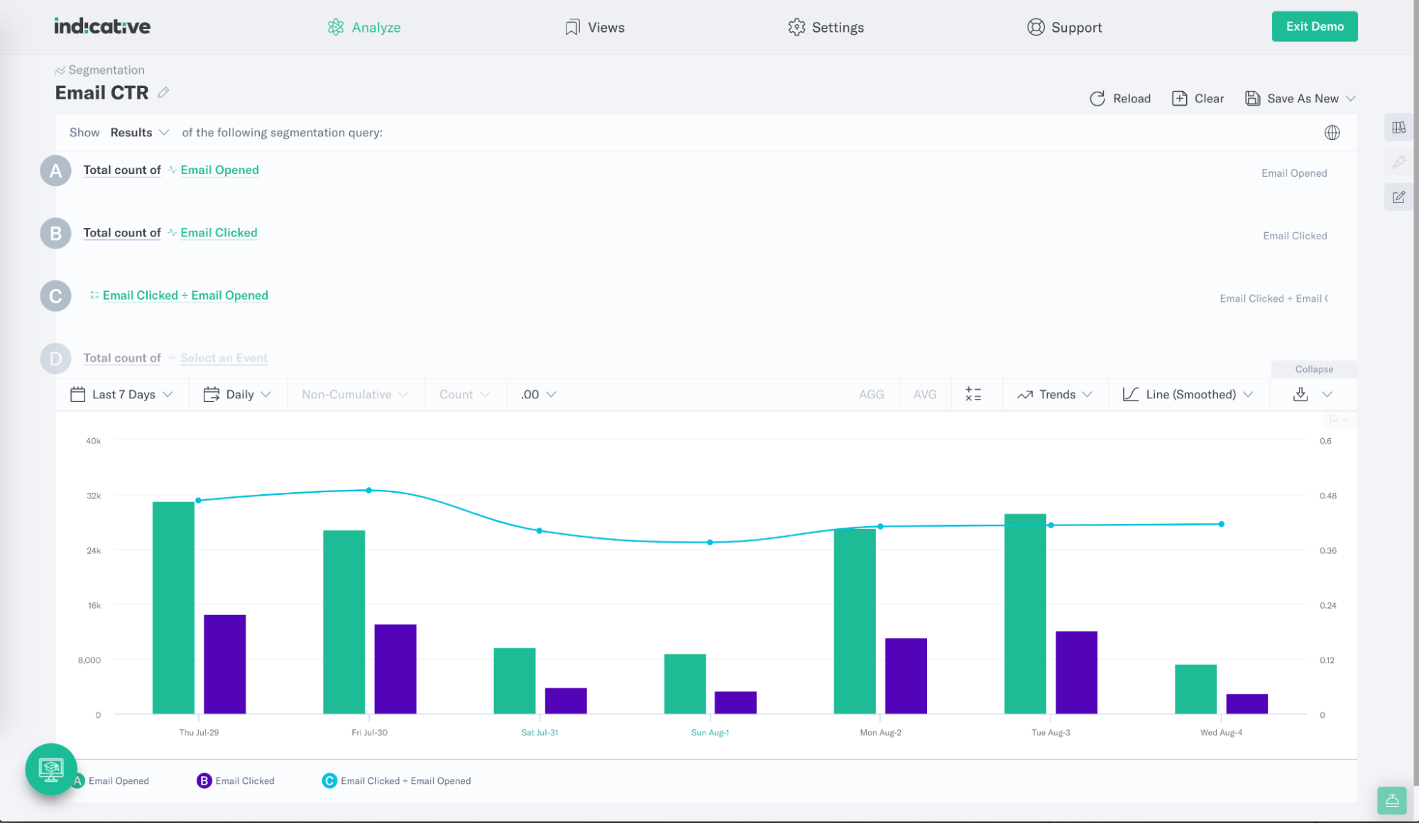Click Email Opened event in row A
The image size is (1419, 823).
point(219,170)
